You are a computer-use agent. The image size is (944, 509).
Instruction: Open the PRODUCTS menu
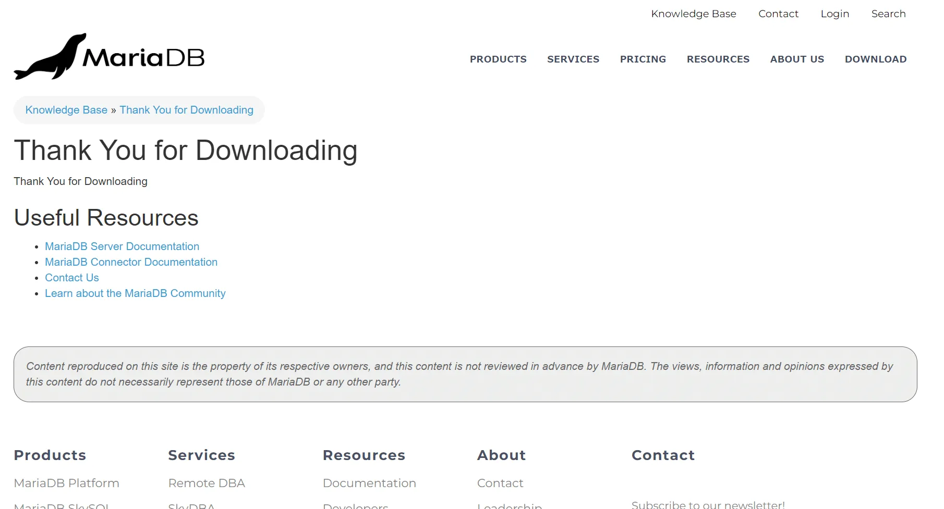pyautogui.click(x=498, y=59)
